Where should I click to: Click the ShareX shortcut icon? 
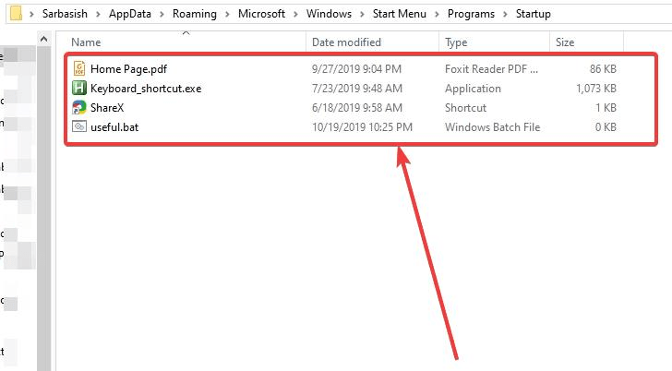(x=79, y=108)
